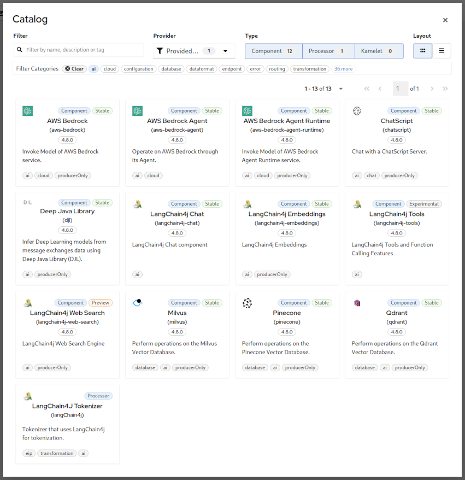Click the Deep Java Library DJL icon

[28, 202]
